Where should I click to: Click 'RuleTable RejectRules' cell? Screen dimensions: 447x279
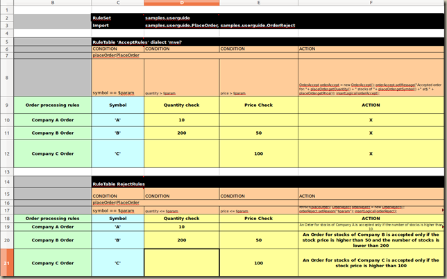point(119,184)
